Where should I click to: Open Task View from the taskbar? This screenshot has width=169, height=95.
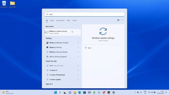(65, 92)
